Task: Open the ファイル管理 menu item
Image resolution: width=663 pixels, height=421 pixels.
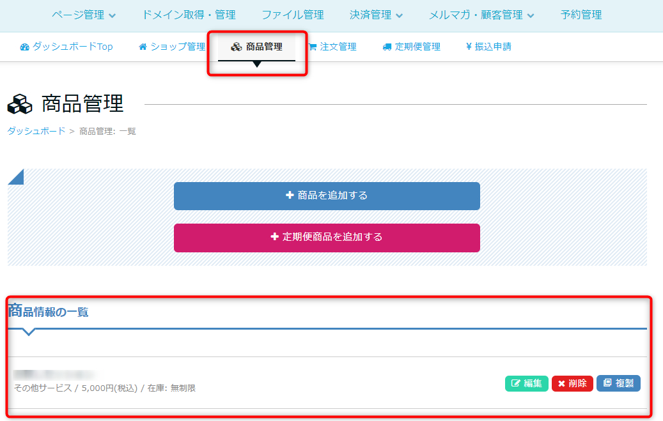Action: click(x=293, y=15)
